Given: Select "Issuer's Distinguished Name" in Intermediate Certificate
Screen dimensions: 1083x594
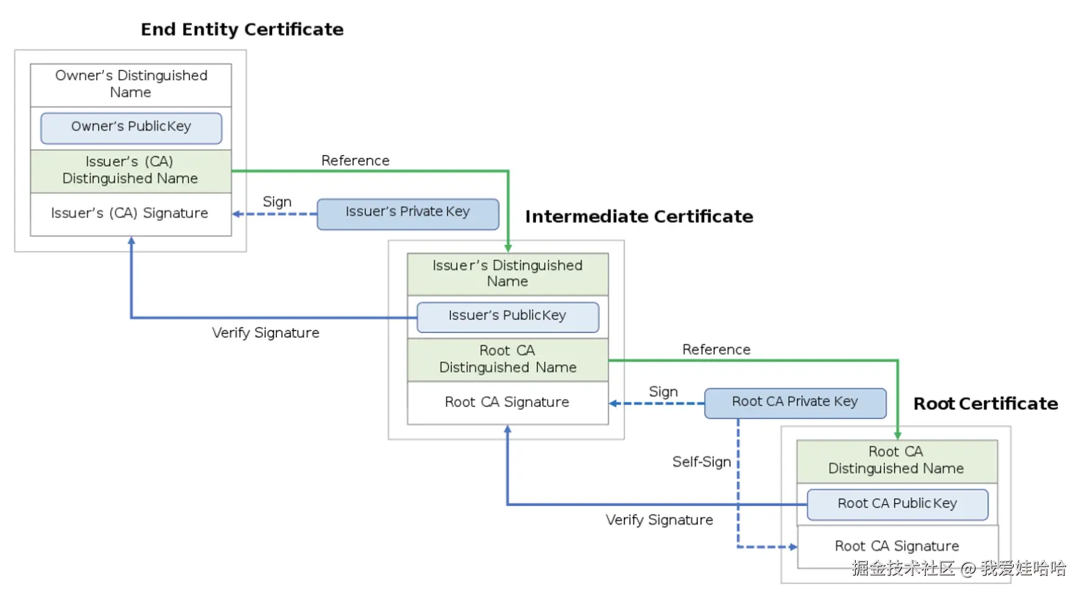Looking at the screenshot, I should click(x=508, y=274).
